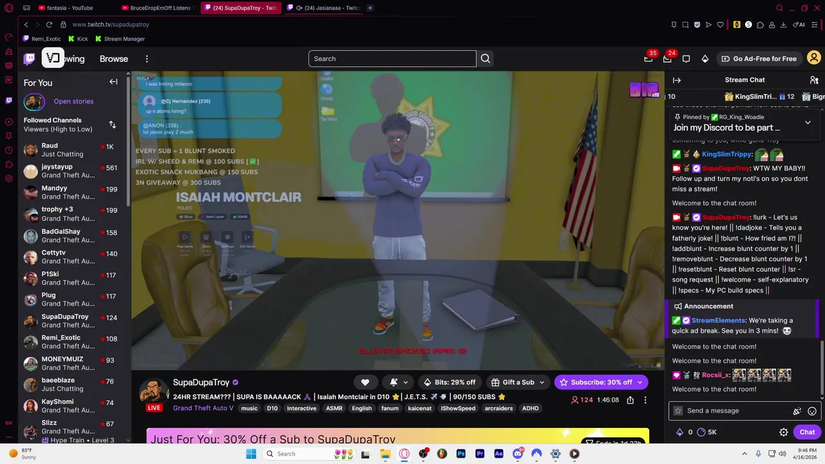
Task: Open the Windows Start menu
Action: point(251,454)
